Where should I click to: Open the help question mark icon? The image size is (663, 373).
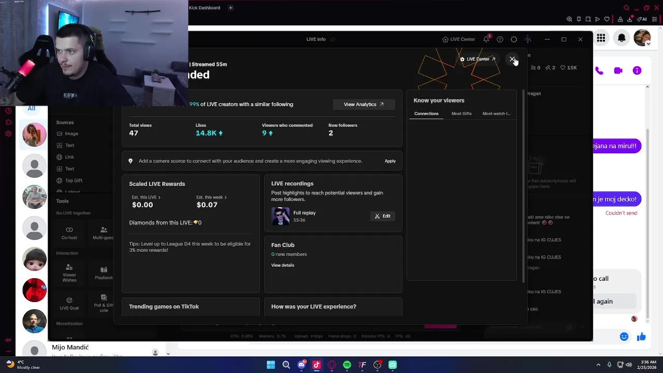click(x=500, y=39)
